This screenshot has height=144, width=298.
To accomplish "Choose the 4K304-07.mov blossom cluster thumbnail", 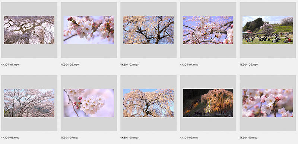I will (x=89, y=103).
